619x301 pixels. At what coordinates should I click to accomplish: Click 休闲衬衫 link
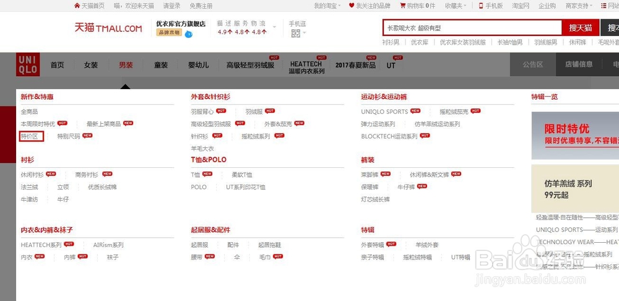pyautogui.click(x=32, y=175)
